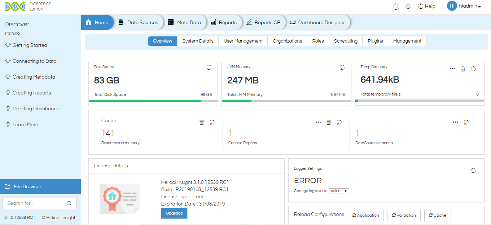Switch to the User Management tab
The height and width of the screenshot is (225, 491).
[243, 41]
